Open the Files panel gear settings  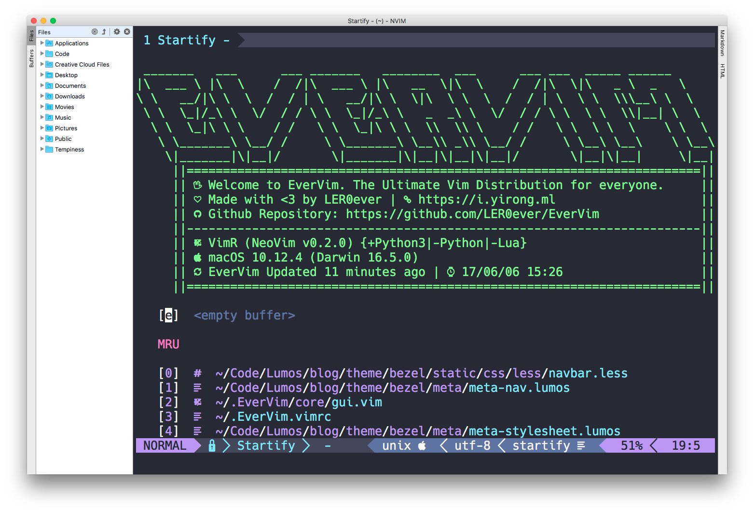117,32
